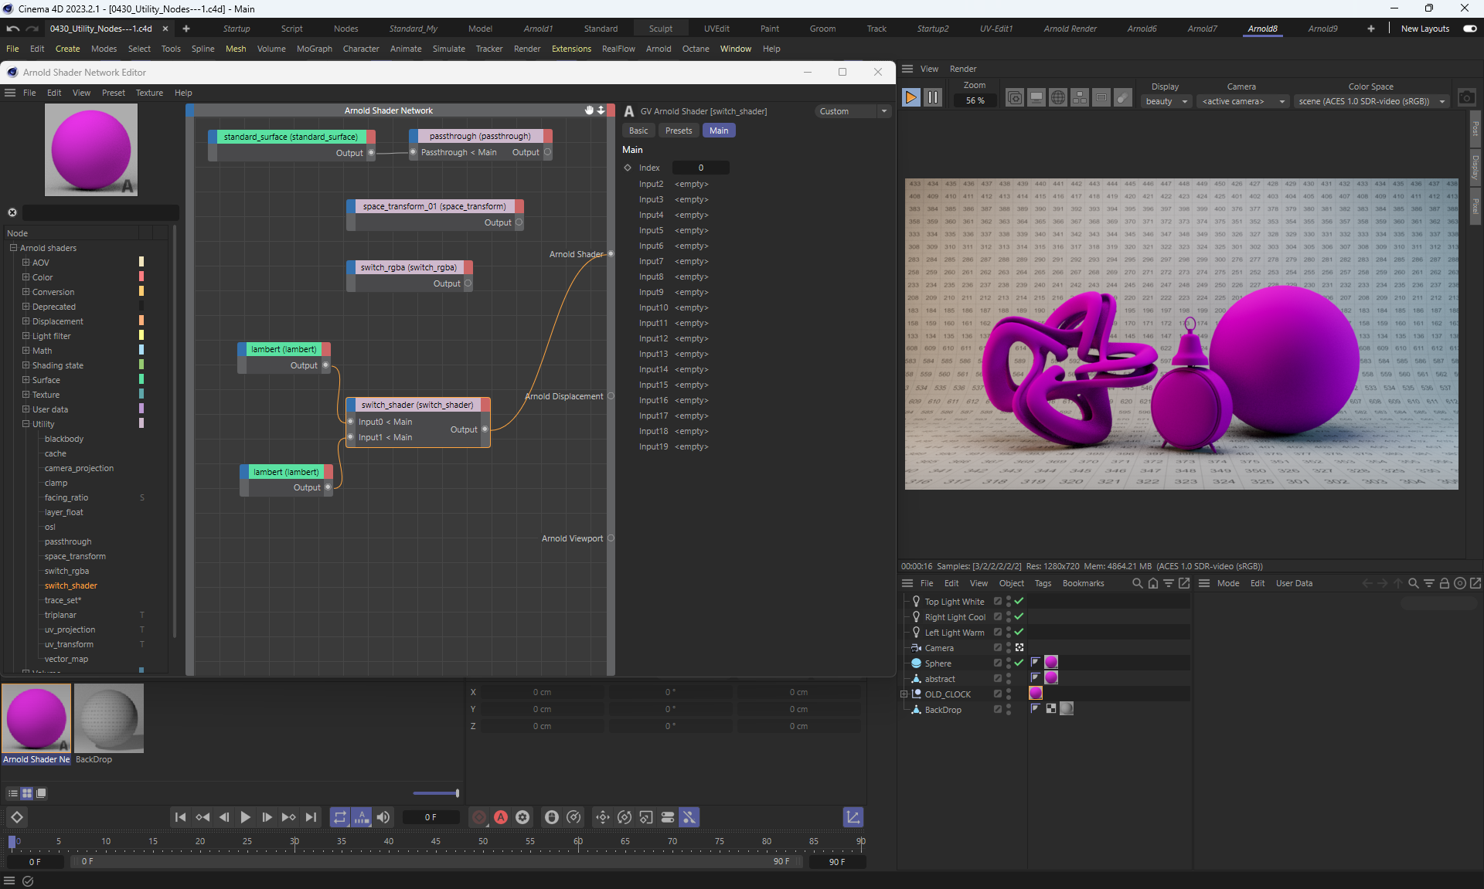Image resolution: width=1484 pixels, height=889 pixels.
Task: Enable the Top Light White checkmark
Action: (x=1019, y=601)
